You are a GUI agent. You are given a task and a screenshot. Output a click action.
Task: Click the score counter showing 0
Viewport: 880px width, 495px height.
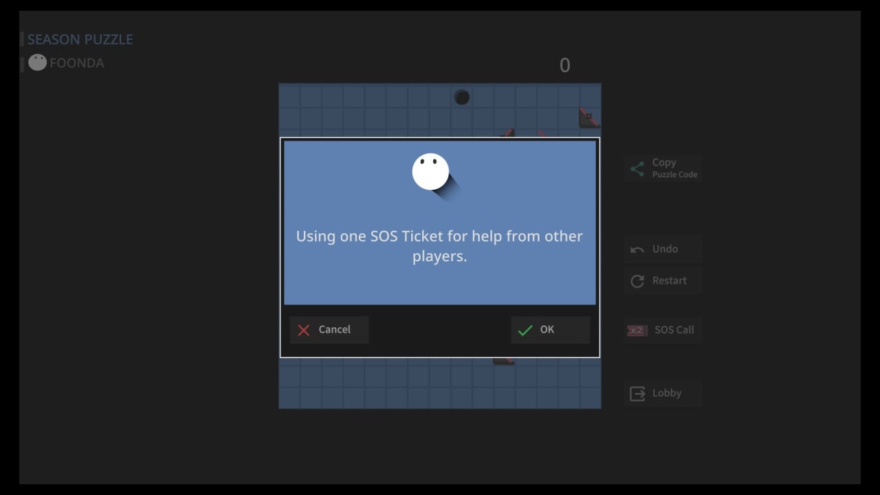(x=564, y=65)
